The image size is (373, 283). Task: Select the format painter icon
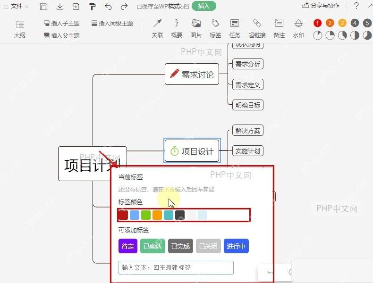coord(92,7)
